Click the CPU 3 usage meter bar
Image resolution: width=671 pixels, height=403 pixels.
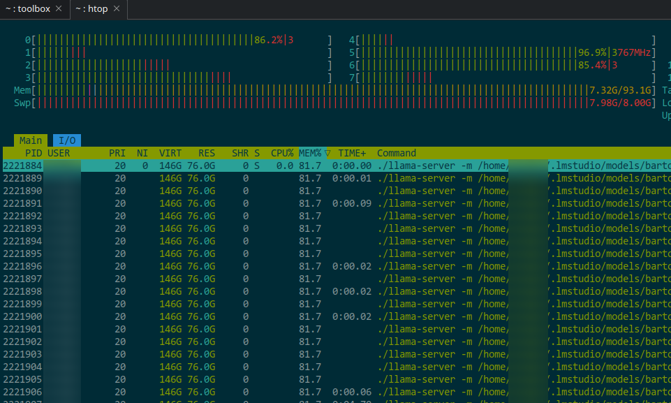(x=179, y=78)
